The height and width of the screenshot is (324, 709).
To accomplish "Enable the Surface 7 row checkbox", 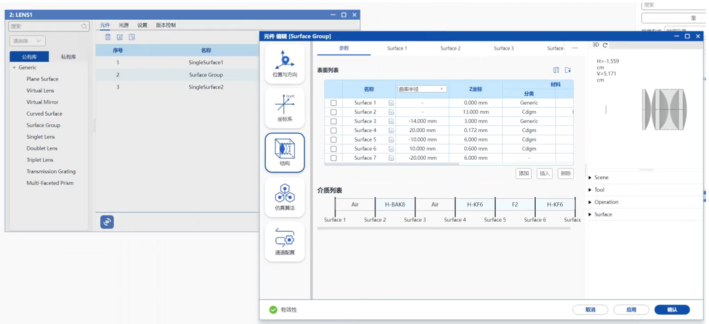I will pos(333,158).
